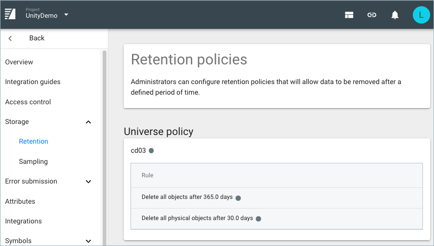Click the info dot next to cd03

(x=151, y=151)
